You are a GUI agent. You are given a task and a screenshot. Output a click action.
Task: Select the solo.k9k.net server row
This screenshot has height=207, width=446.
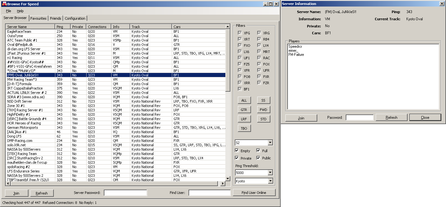tap(116, 145)
